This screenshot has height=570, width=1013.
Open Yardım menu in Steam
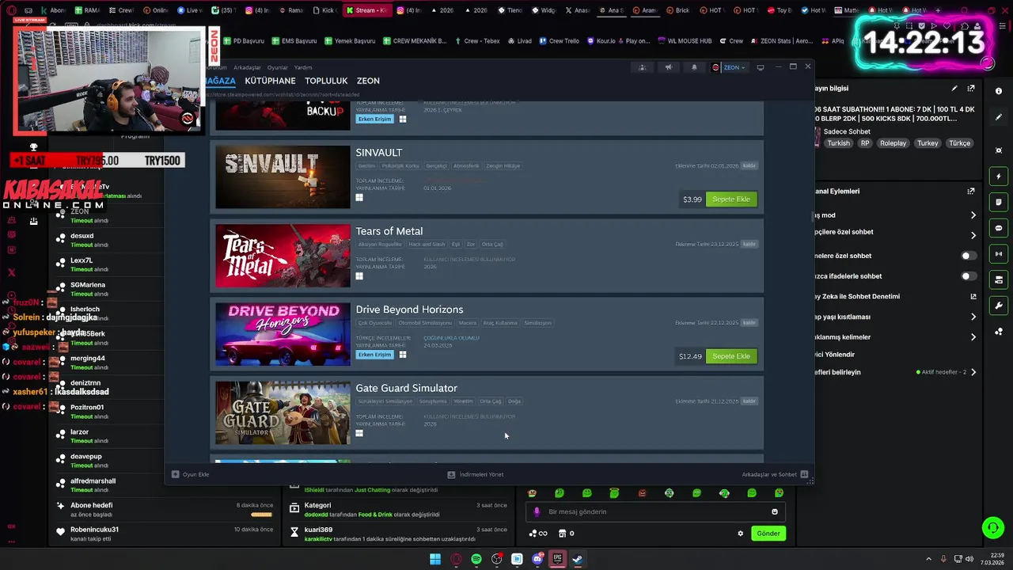point(303,67)
